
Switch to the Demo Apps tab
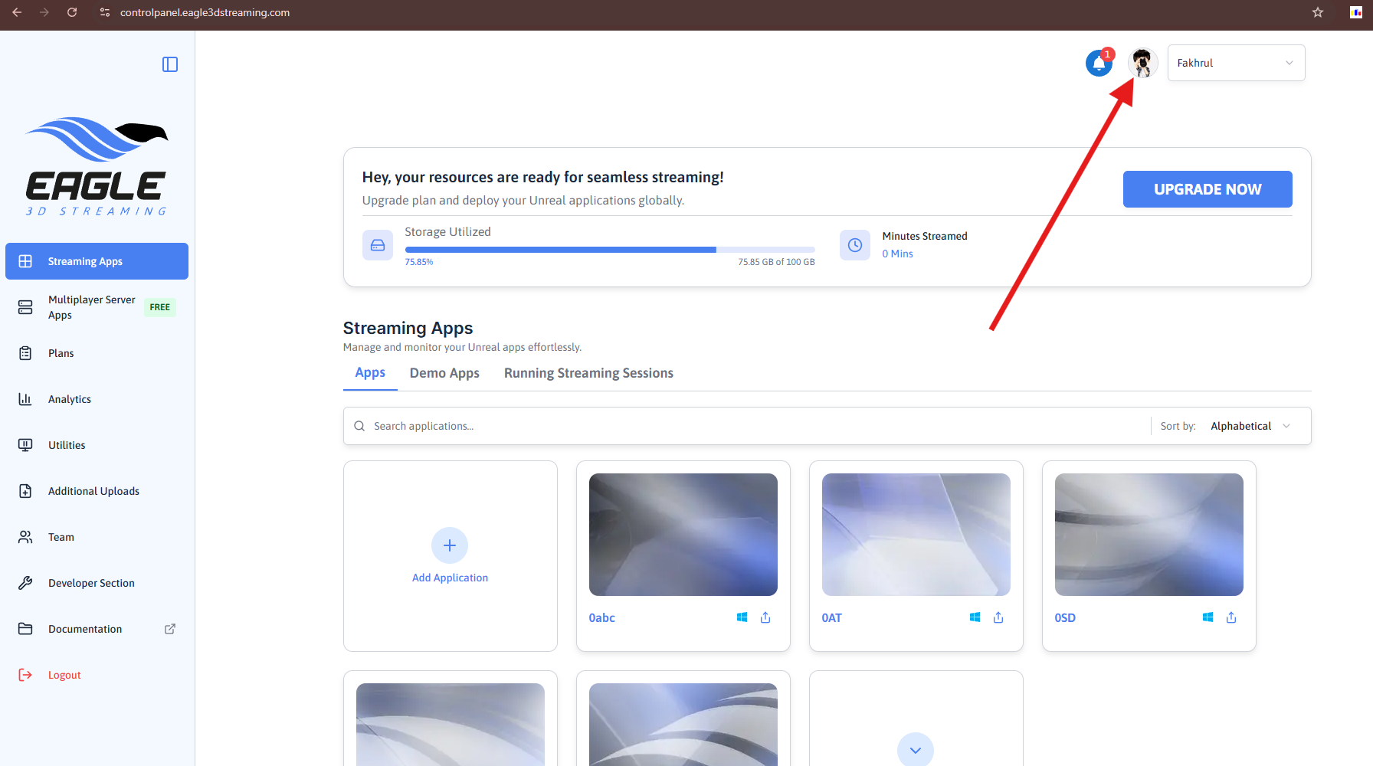444,373
